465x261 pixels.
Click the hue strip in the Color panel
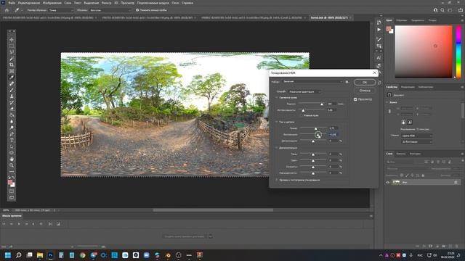point(458,51)
